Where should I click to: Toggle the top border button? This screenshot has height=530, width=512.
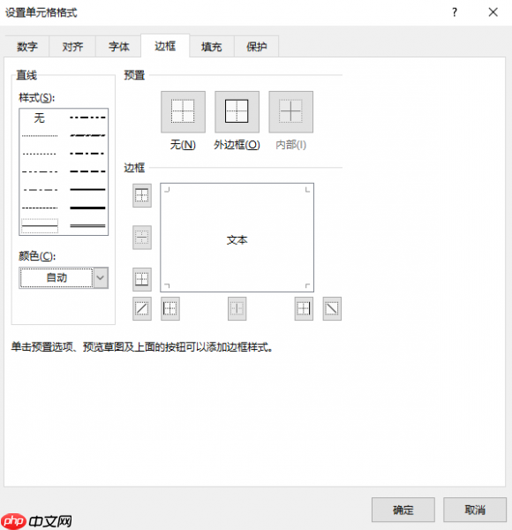coord(142,195)
